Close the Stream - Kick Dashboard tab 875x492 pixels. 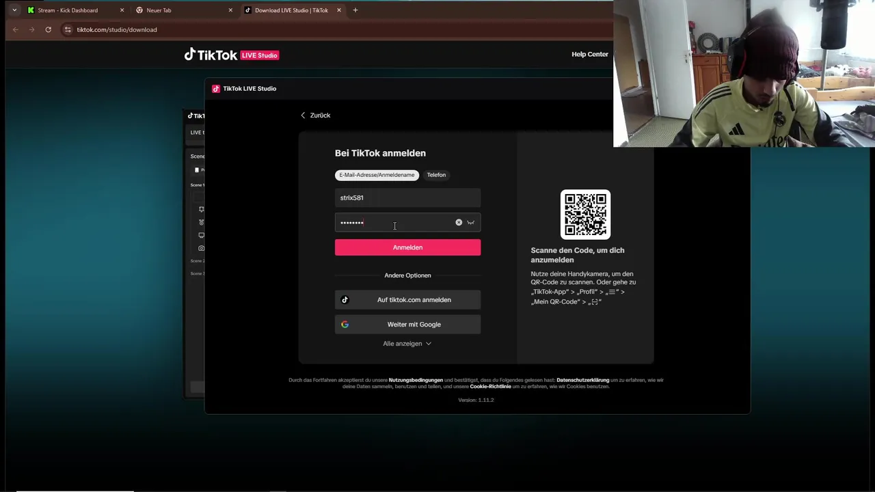(x=122, y=10)
